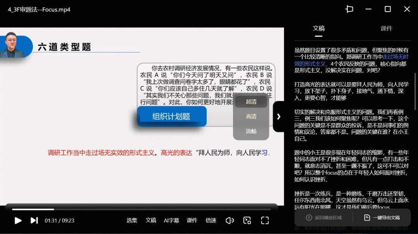Click transcript paragraph starting 打造高光的表达
This screenshot has height=234, width=418.
click(x=351, y=91)
